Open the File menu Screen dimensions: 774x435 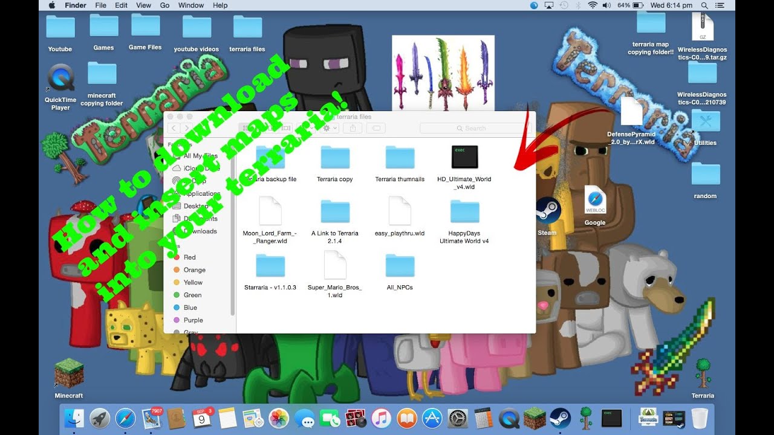[x=100, y=5]
